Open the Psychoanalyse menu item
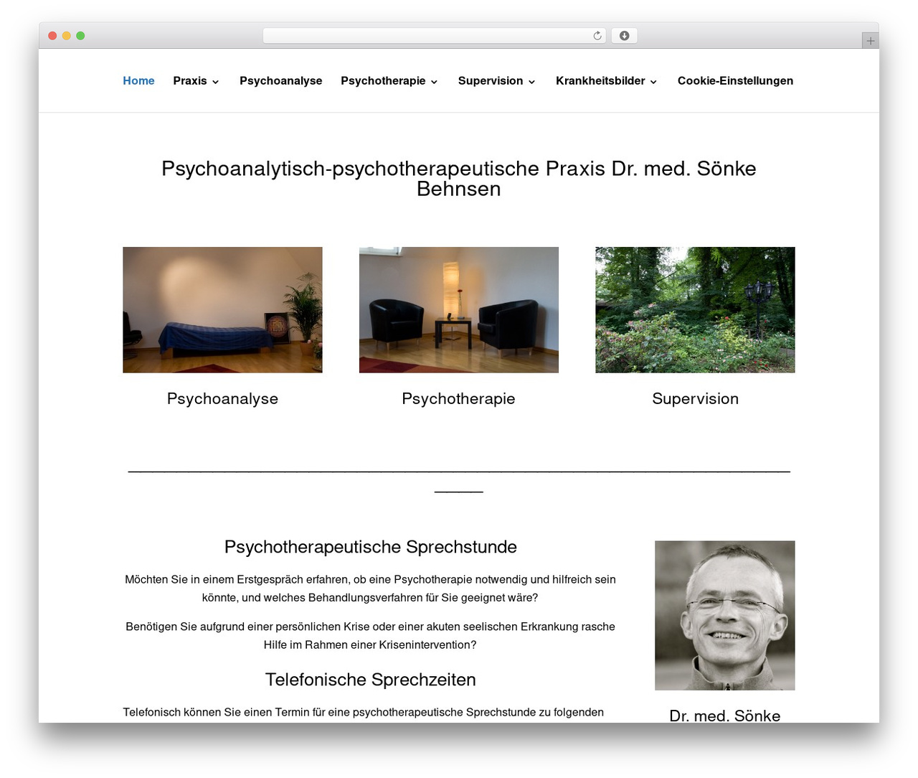The width and height of the screenshot is (918, 778). 280,81
